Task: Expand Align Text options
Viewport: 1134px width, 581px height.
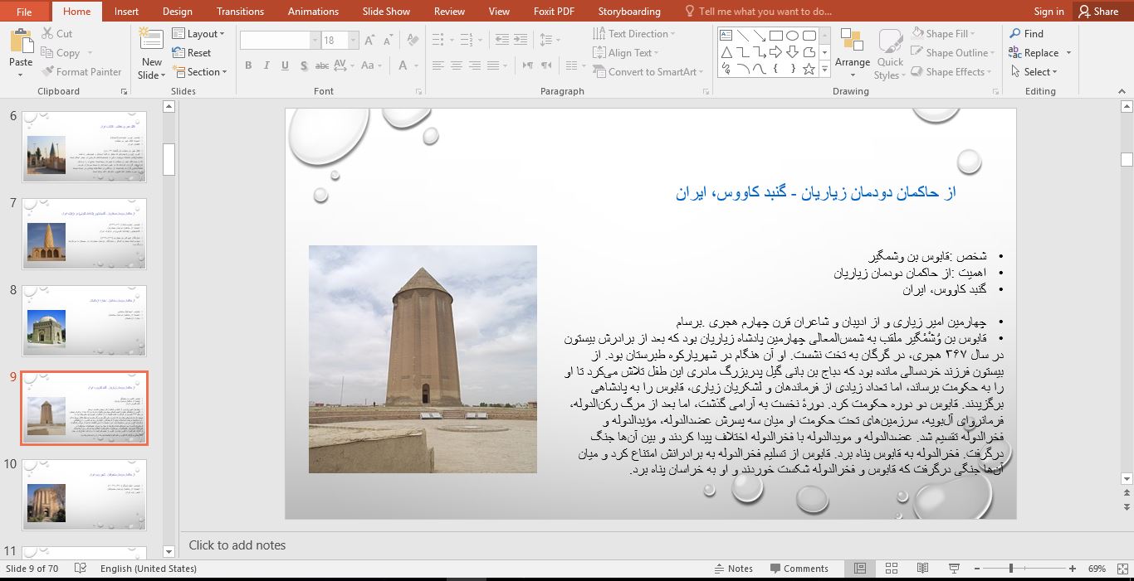Action: click(x=627, y=53)
